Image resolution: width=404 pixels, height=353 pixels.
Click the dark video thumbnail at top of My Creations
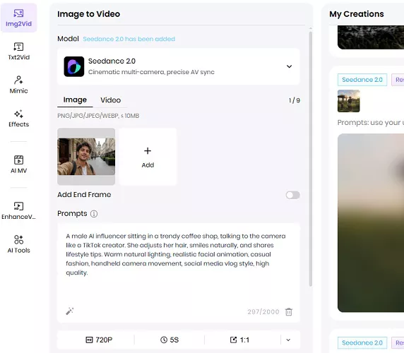[371, 37]
